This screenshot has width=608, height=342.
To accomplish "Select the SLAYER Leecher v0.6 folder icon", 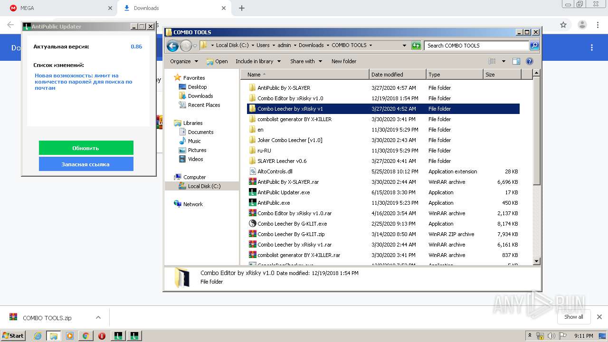I will pos(252,161).
